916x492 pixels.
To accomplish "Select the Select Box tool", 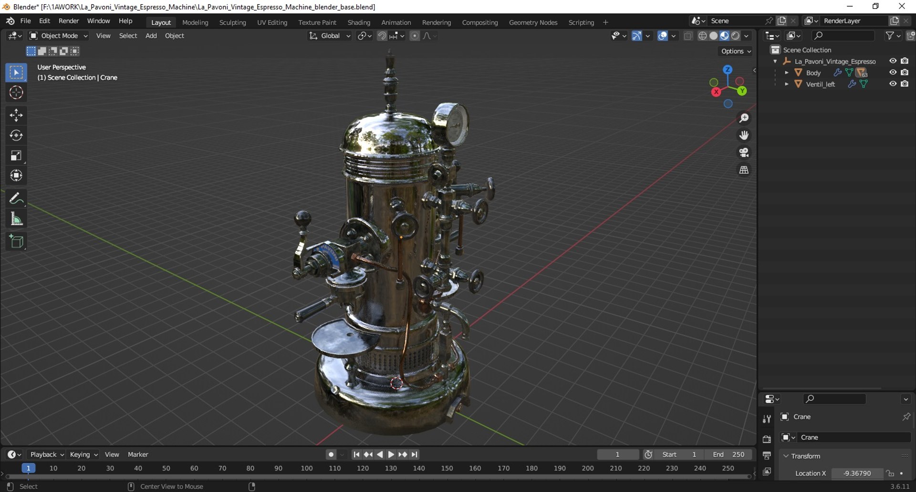I will click(x=16, y=72).
